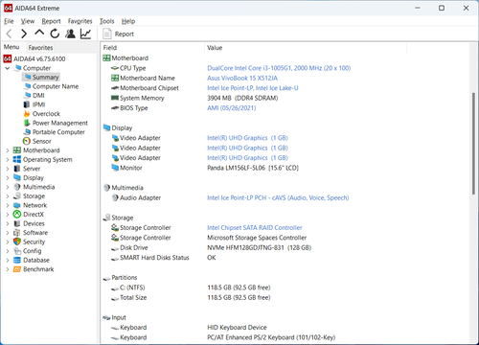The width and height of the screenshot is (479, 345).
Task: Click the Display section header icon
Action: point(106,127)
